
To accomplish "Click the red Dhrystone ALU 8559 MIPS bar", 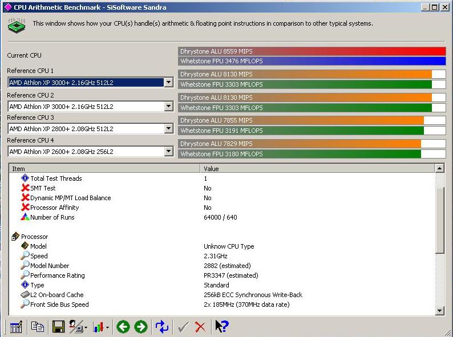I will click(312, 51).
